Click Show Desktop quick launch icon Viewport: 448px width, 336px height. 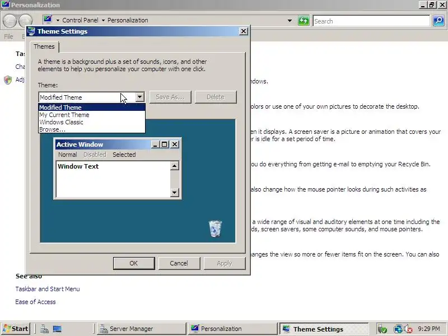[57, 329]
